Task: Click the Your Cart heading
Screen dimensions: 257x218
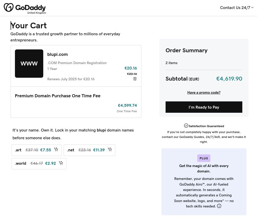Action: click(29, 26)
